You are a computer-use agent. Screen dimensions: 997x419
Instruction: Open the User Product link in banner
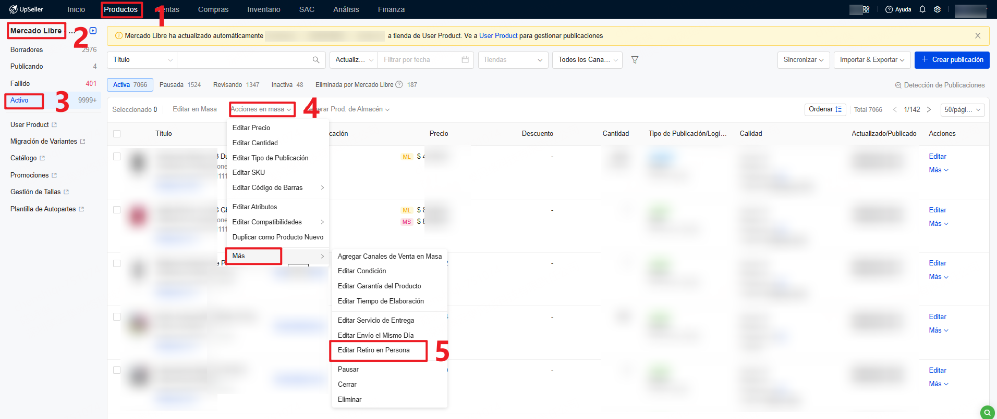pos(498,36)
